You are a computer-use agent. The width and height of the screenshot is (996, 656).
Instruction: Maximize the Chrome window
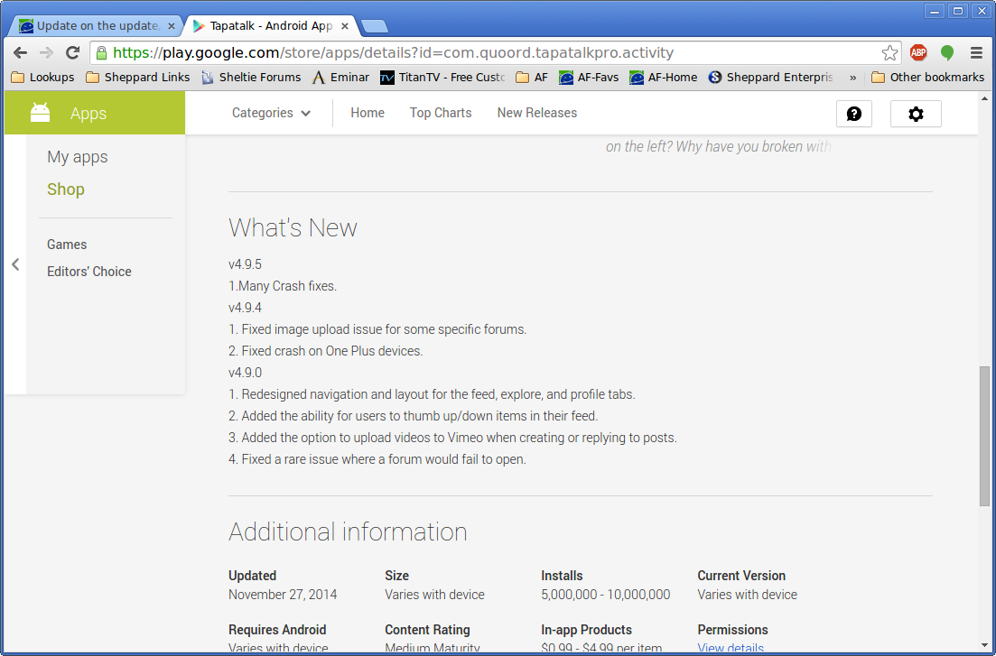958,11
